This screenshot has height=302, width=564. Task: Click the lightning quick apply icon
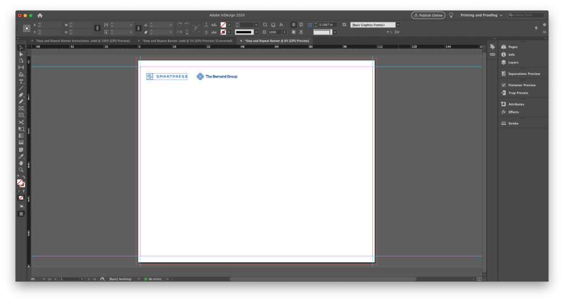click(x=536, y=28)
